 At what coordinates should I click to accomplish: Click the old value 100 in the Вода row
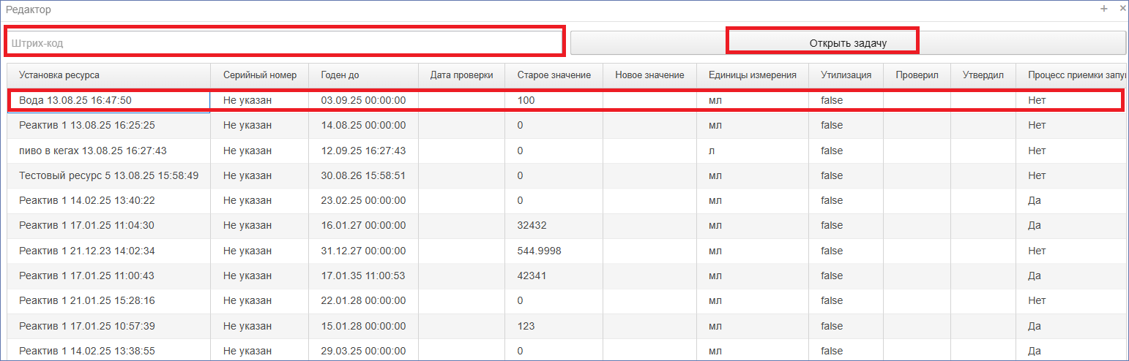526,100
